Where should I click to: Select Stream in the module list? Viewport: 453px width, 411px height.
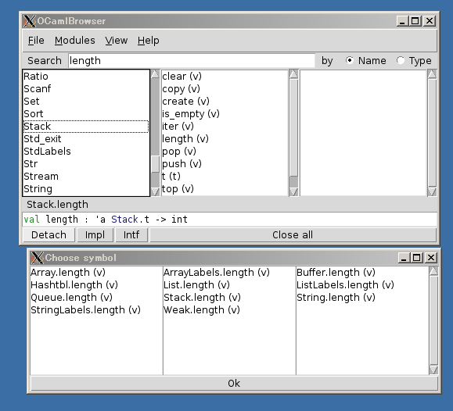86,177
